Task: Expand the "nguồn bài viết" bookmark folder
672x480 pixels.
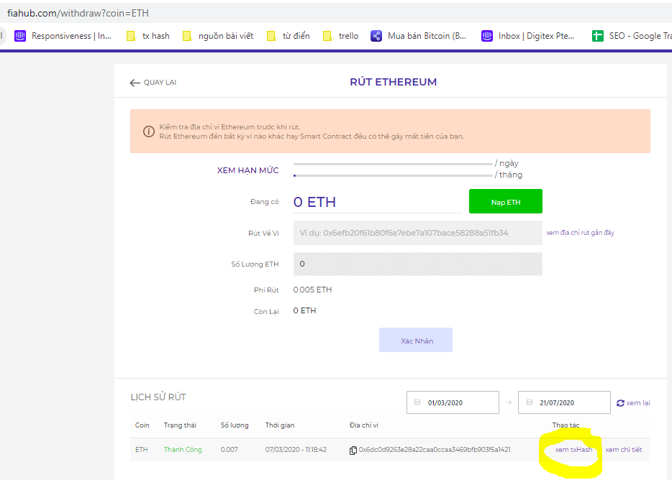Action: click(216, 35)
